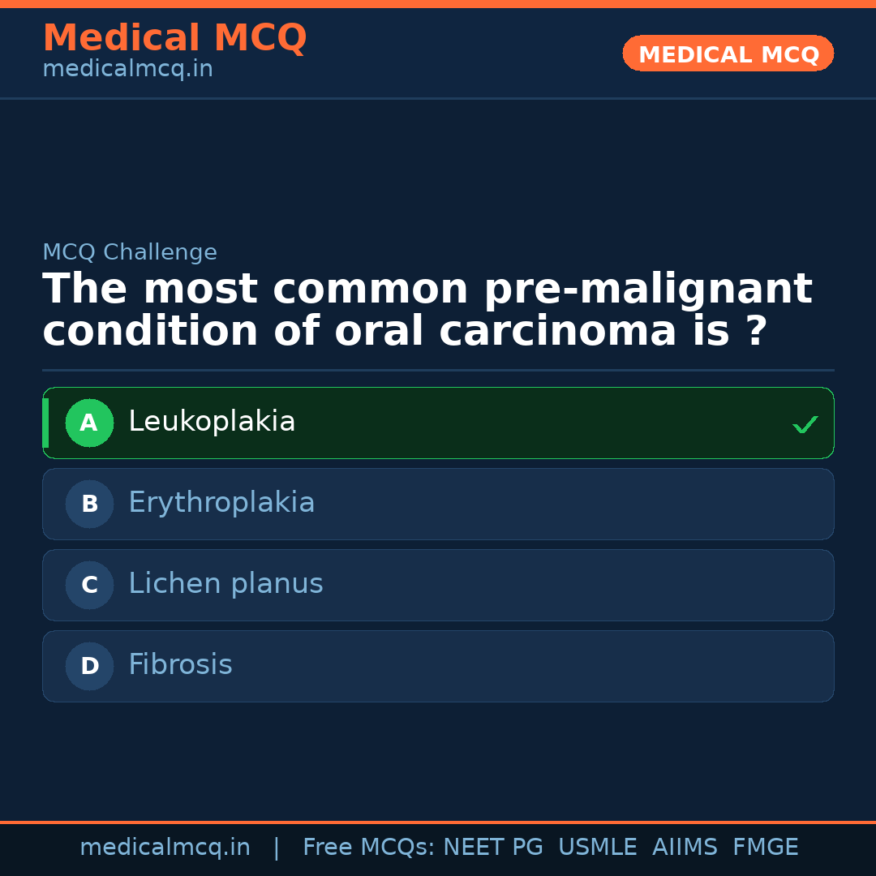Choose the Lichen planus answer
876x876 pixels.
coord(438,585)
